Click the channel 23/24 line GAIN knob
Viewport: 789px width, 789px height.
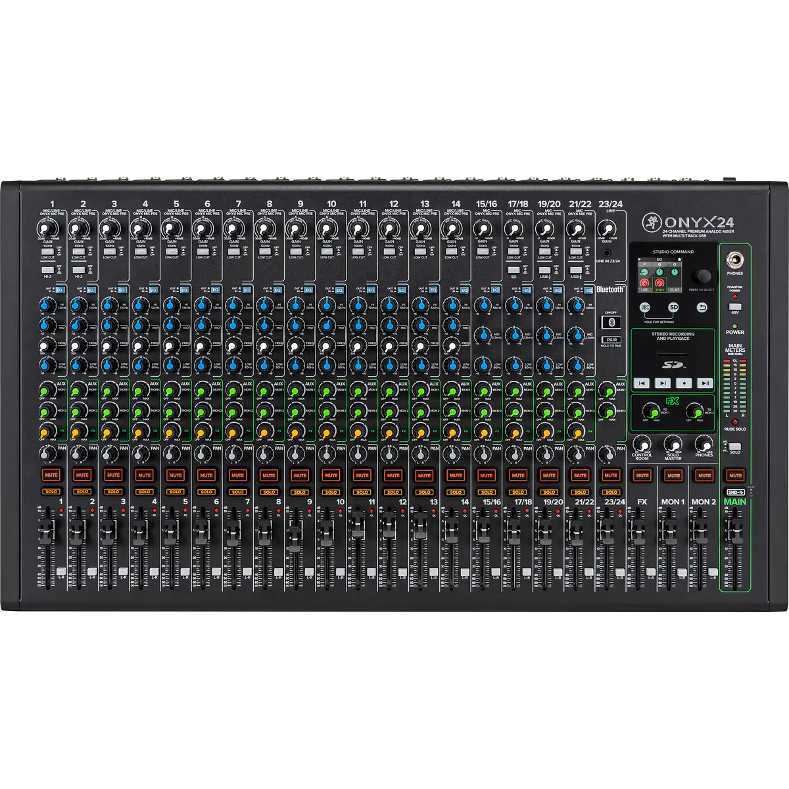[606, 229]
